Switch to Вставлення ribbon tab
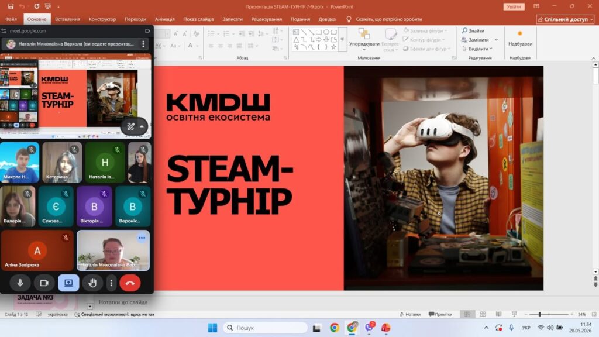The width and height of the screenshot is (599, 337). tap(68, 19)
